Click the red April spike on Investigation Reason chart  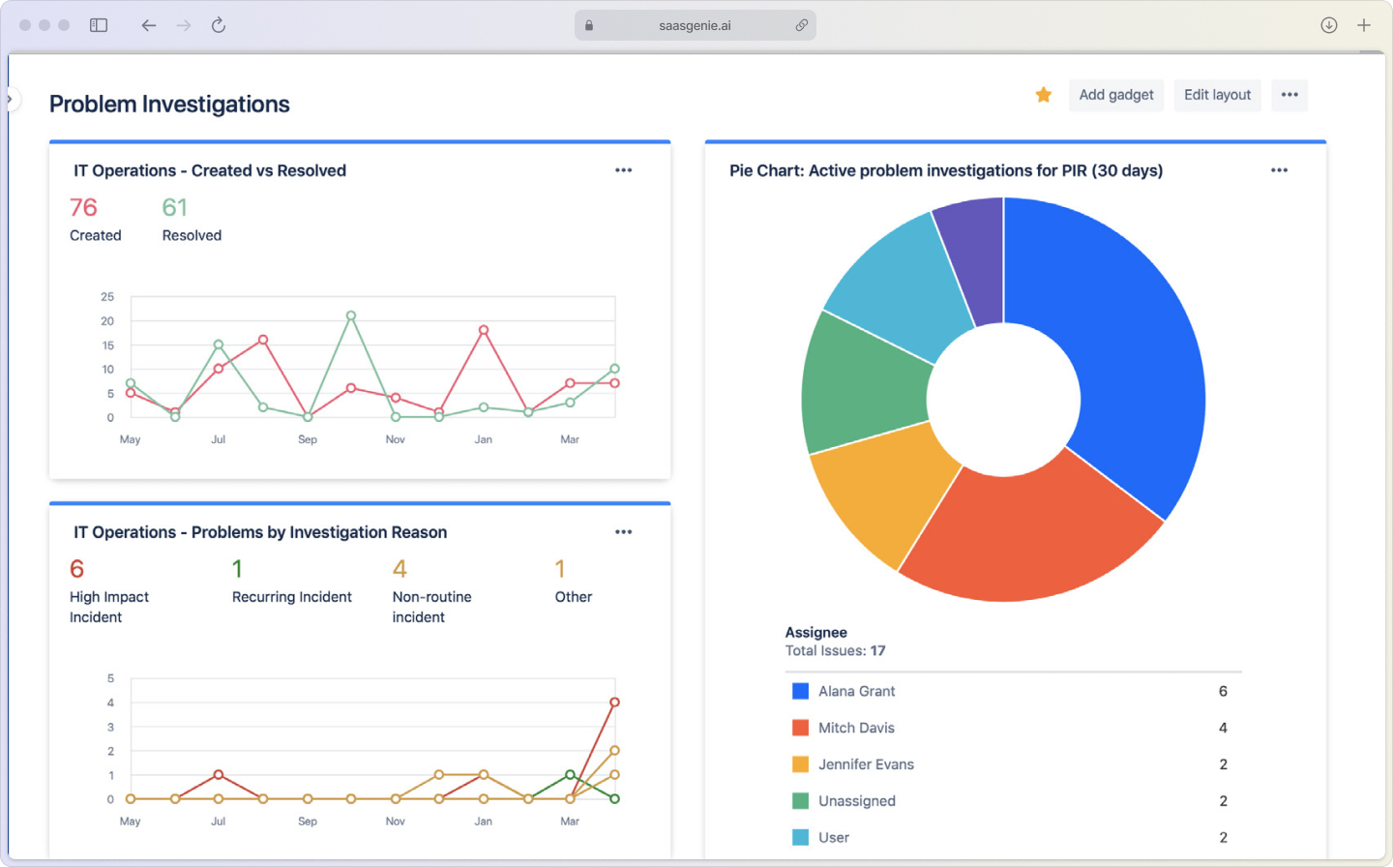click(614, 701)
